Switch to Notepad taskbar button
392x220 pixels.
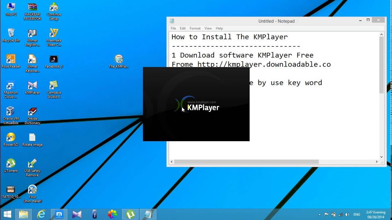(x=148, y=214)
